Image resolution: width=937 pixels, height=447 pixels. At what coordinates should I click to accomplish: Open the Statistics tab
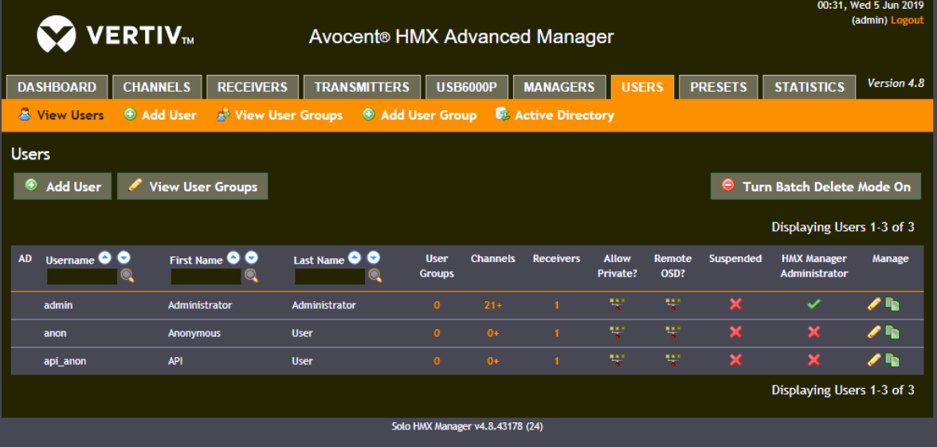pos(810,88)
